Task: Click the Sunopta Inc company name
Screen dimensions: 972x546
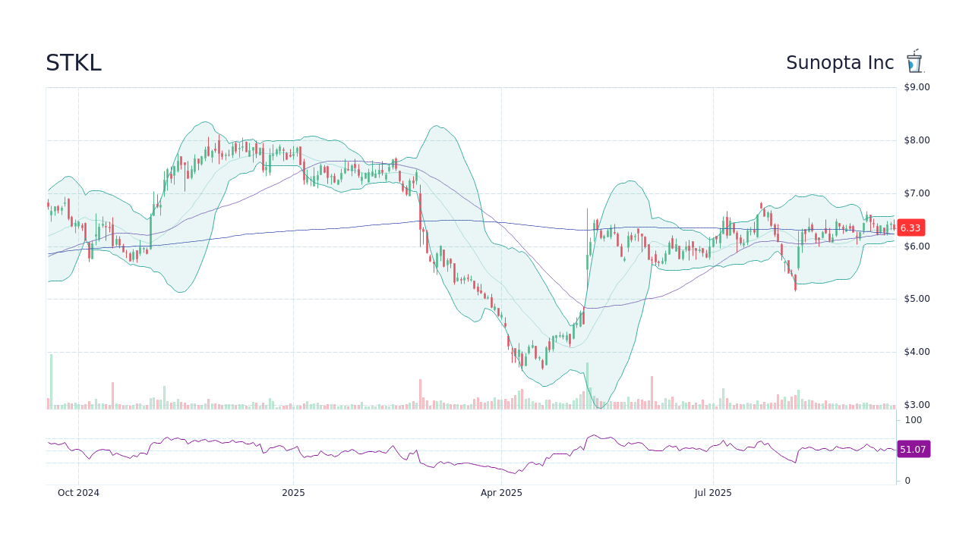Action: coord(840,62)
